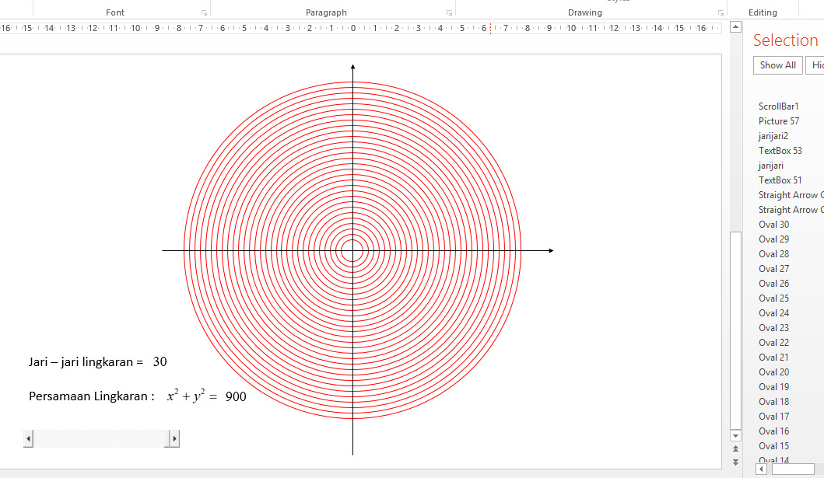The width and height of the screenshot is (824, 478).
Task: Open the Font dialog launcher
Action: (204, 13)
